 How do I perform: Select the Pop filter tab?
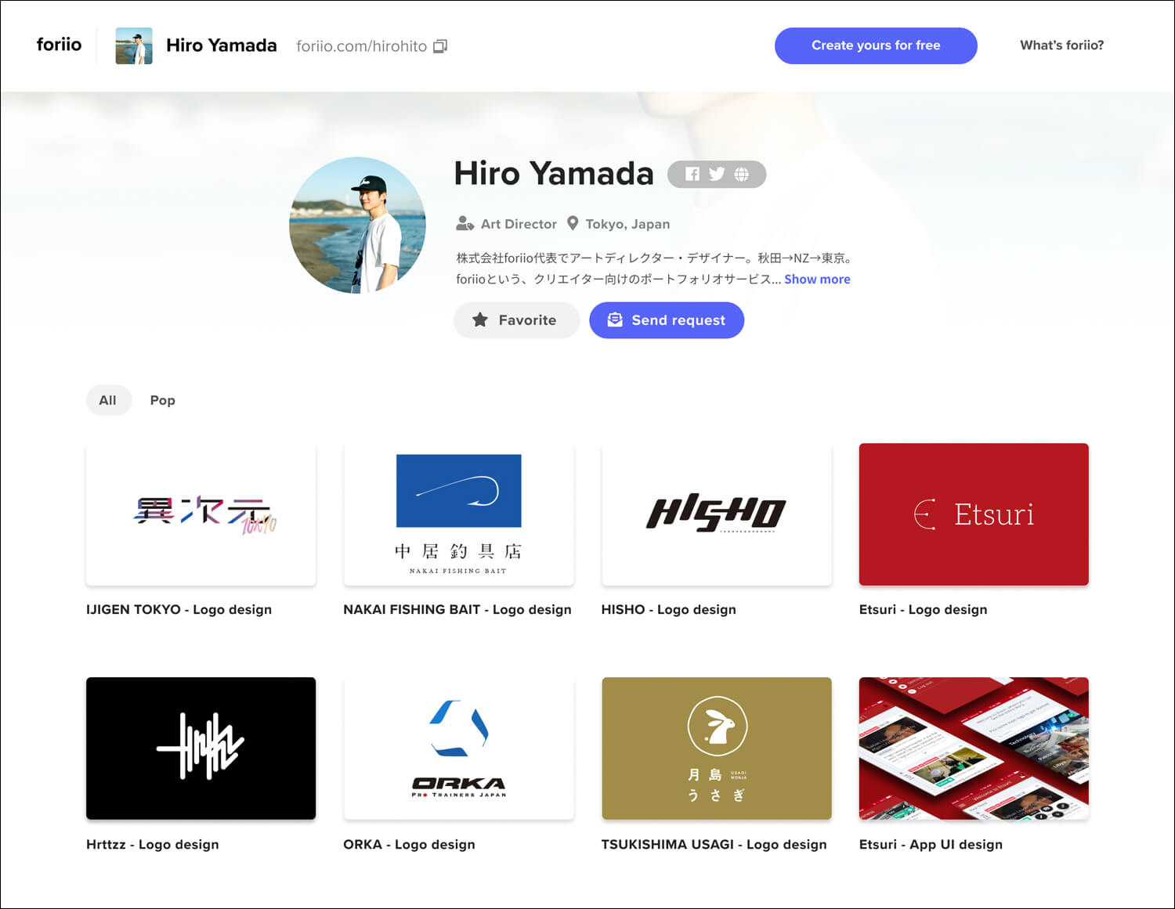(162, 400)
